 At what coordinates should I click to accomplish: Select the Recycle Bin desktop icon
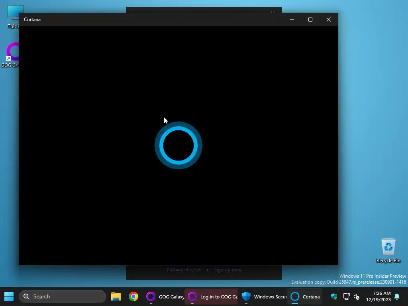[388, 251]
